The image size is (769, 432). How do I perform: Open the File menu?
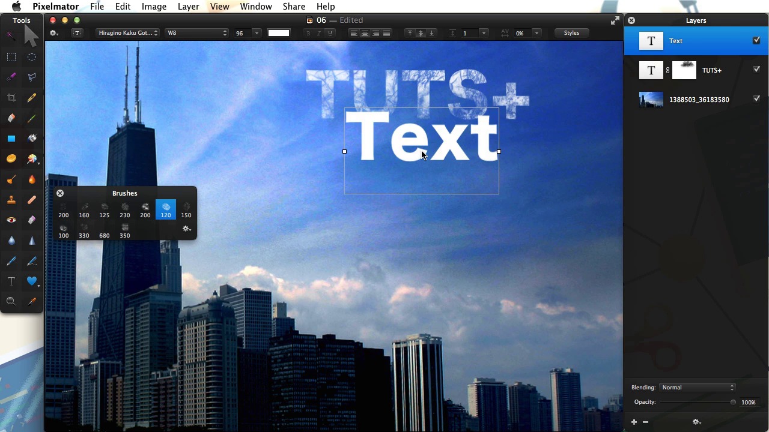[x=97, y=7]
